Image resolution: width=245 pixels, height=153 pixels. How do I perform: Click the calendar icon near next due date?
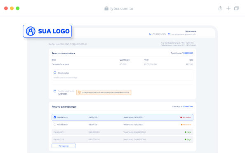pos(55,91)
